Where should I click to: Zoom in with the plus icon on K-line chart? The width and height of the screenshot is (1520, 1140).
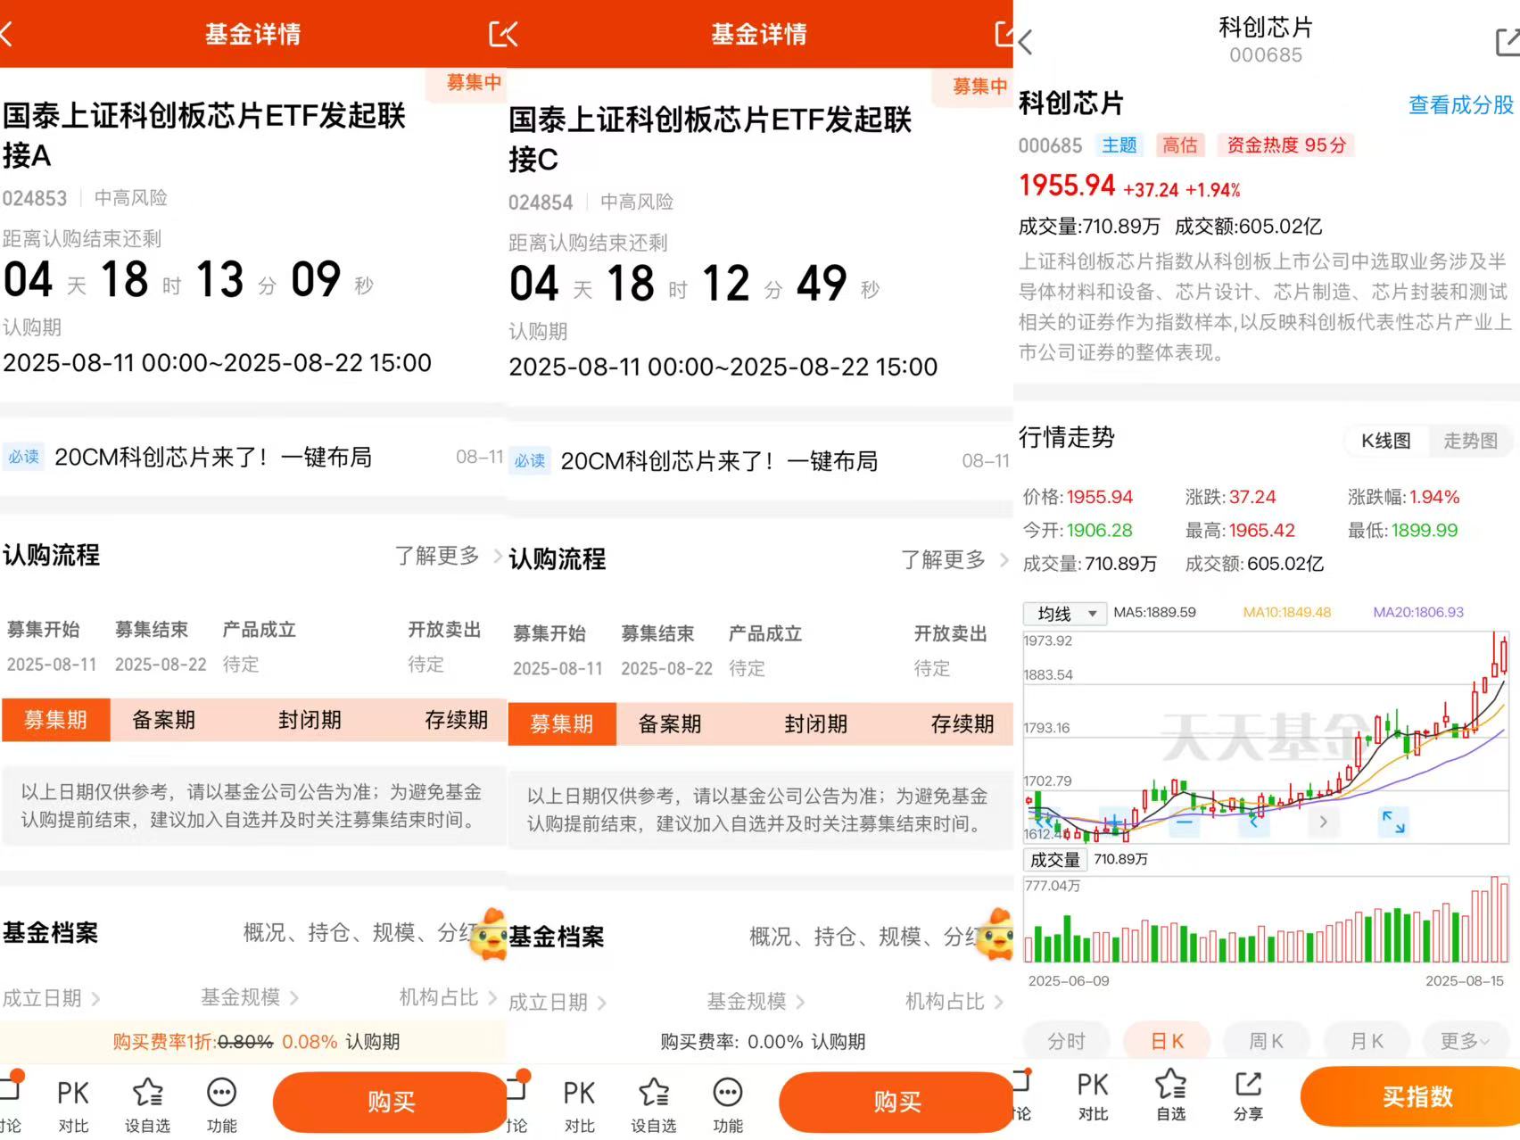tap(1114, 821)
